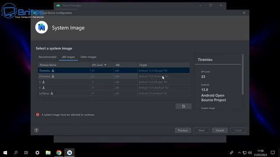Open the volume speaker tray icon

[x=250, y=153]
